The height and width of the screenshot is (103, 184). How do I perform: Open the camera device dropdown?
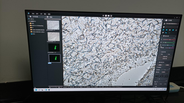coord(172,24)
